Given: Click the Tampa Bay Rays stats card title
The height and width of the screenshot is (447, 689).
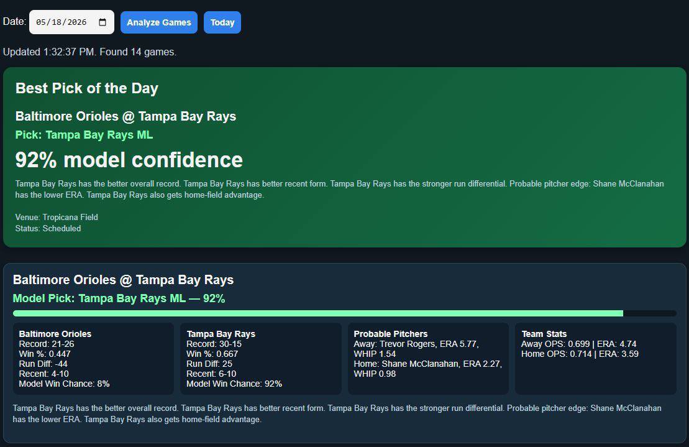Looking at the screenshot, I should tap(221, 334).
